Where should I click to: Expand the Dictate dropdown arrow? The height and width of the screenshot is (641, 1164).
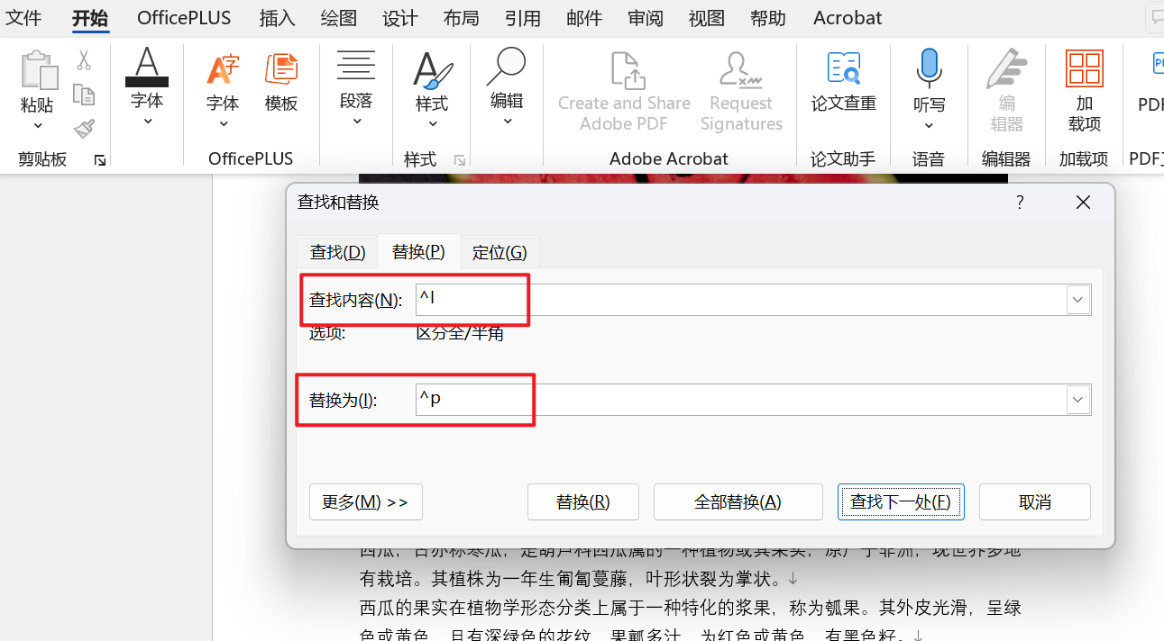click(x=929, y=125)
